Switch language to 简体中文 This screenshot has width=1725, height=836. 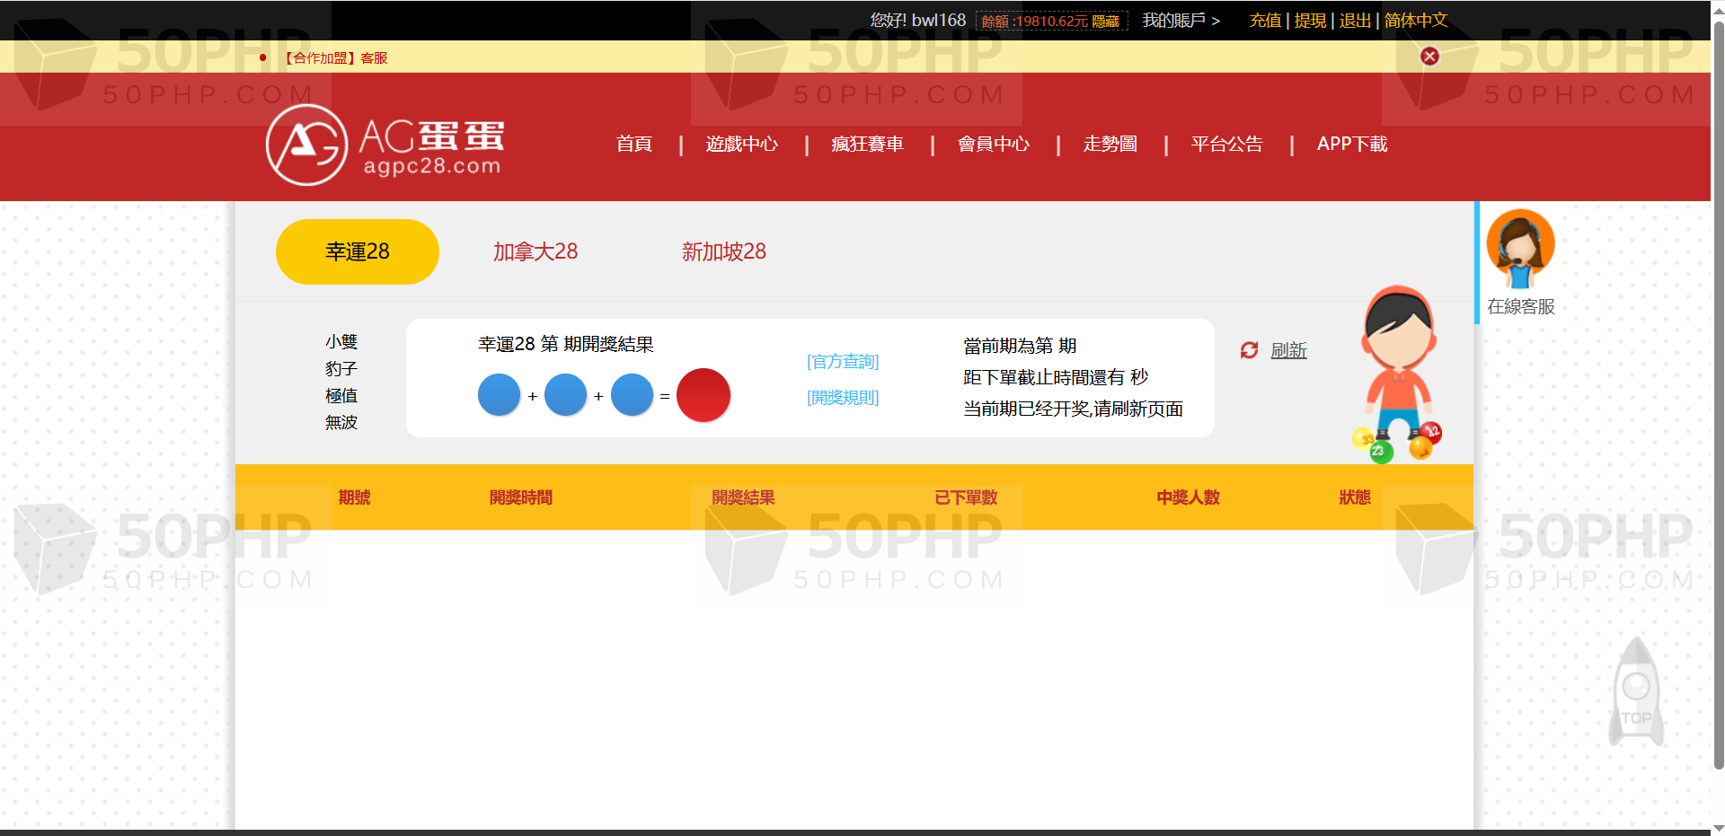pyautogui.click(x=1416, y=20)
